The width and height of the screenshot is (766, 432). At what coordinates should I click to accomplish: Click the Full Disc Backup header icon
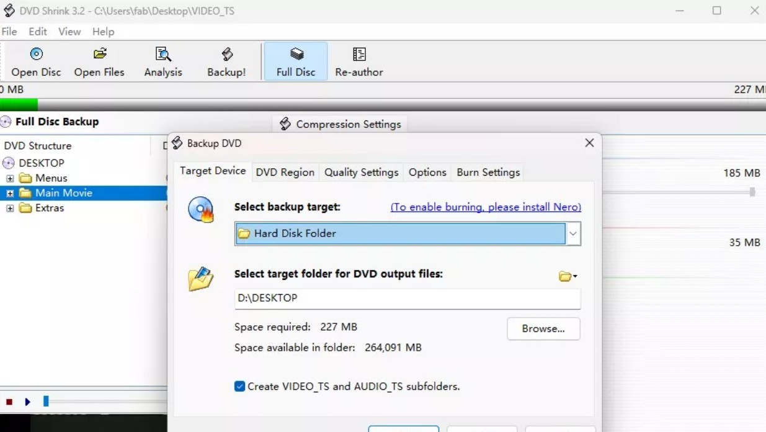pos(6,122)
